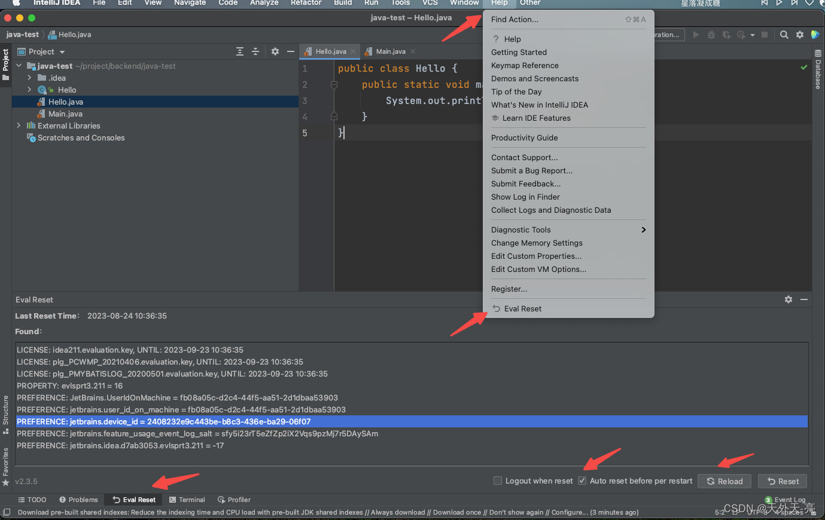
Task: Choose Find Action in Help menu
Action: pyautogui.click(x=568, y=19)
